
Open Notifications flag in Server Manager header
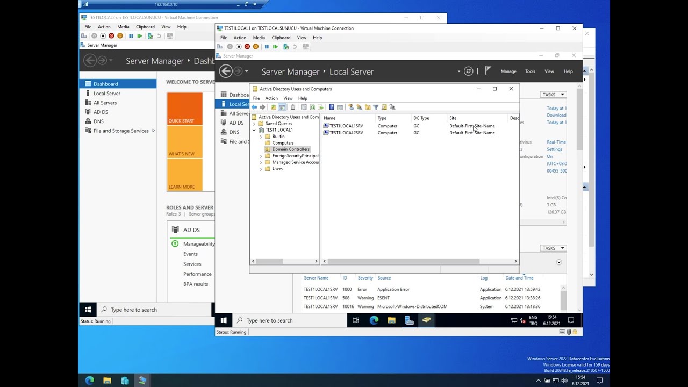pyautogui.click(x=488, y=70)
